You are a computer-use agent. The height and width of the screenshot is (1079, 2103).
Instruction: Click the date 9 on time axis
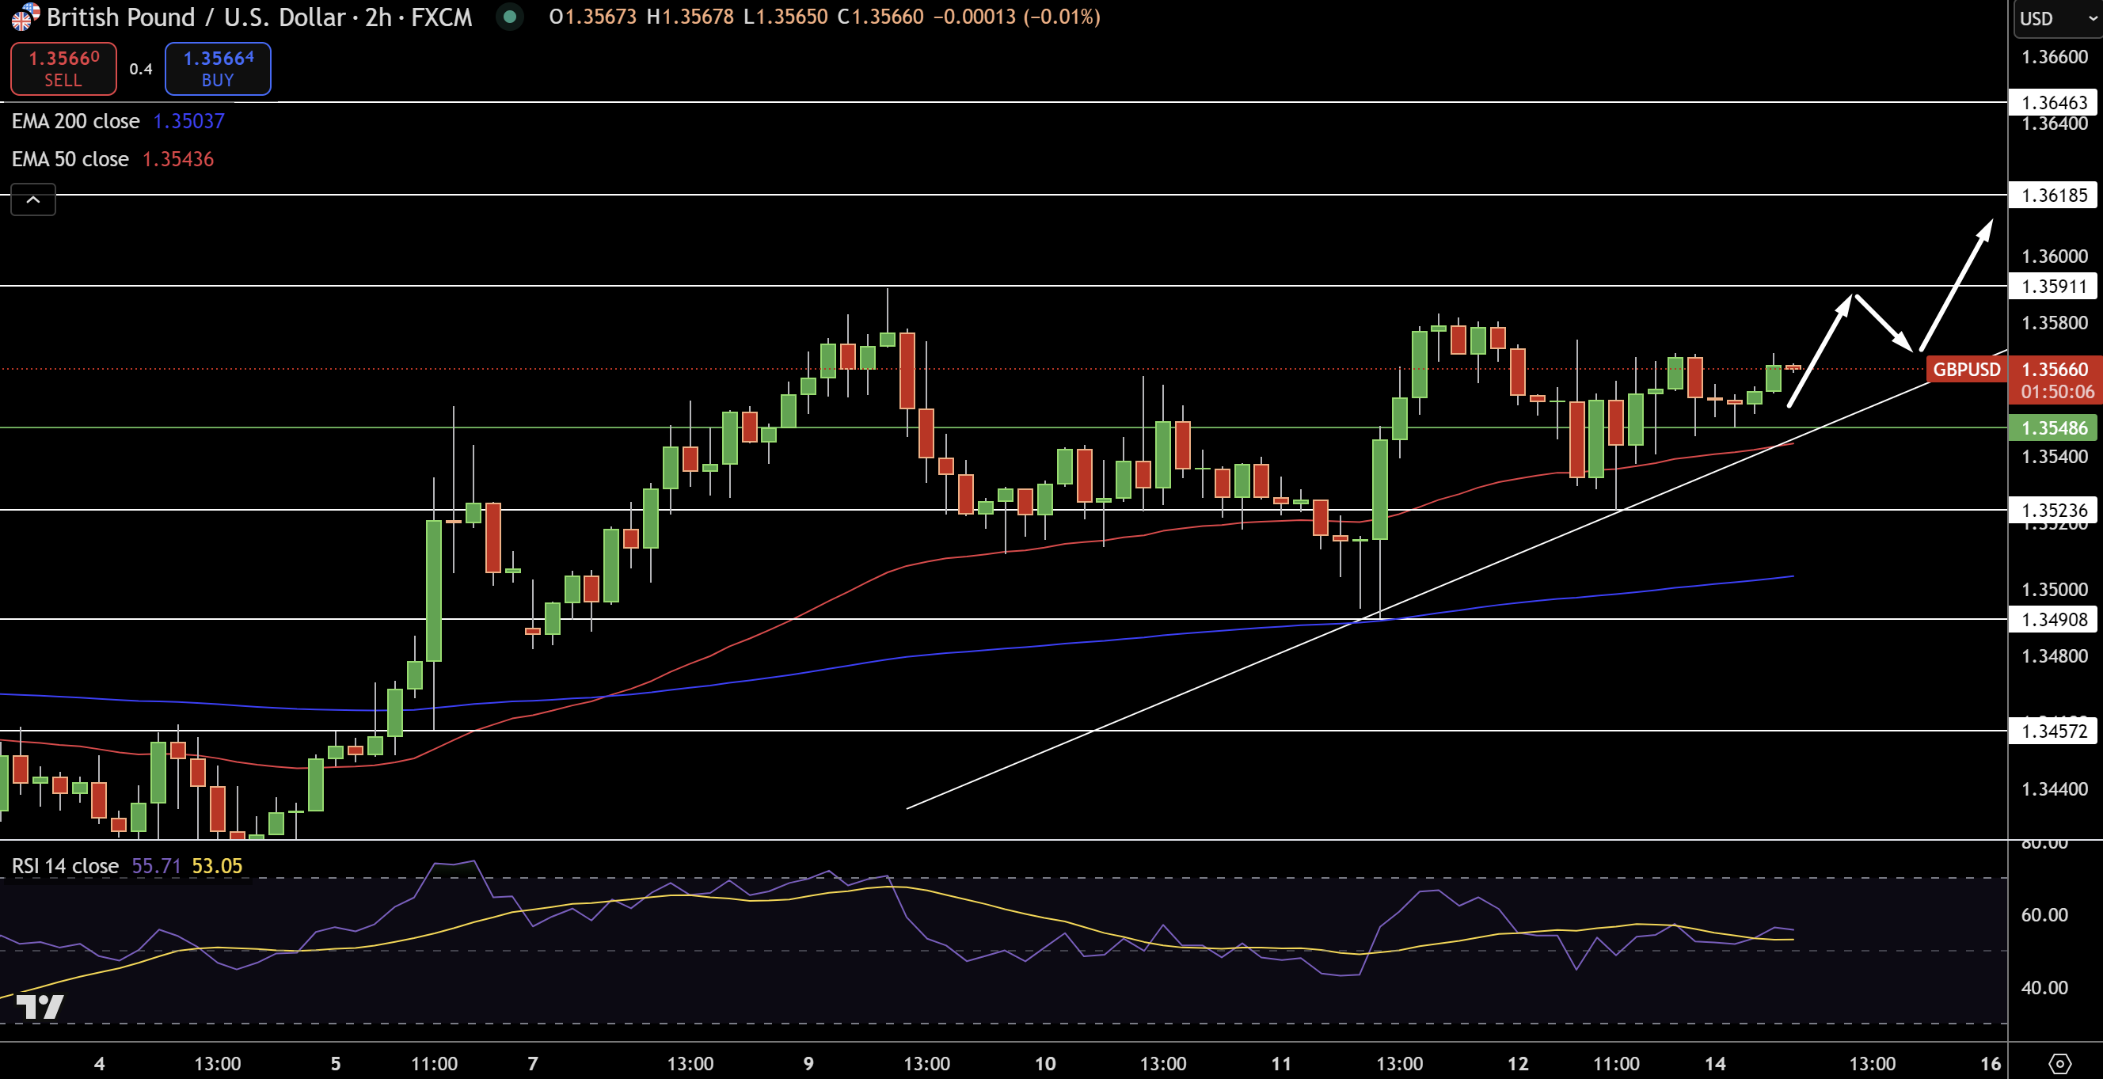tap(808, 1063)
